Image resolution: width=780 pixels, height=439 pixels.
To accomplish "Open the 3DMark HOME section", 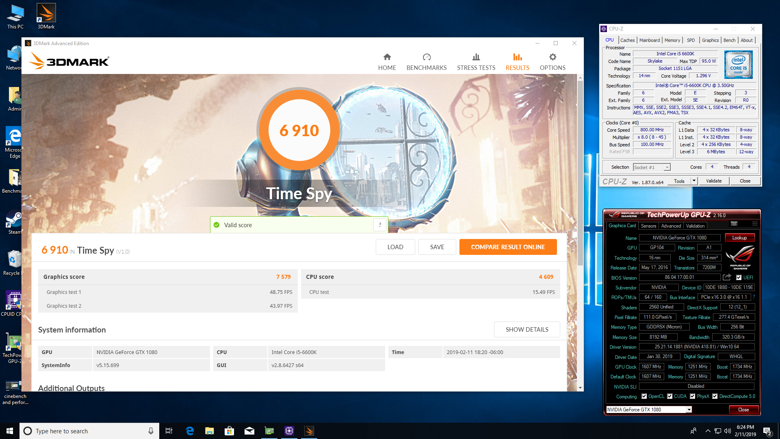I will tap(387, 62).
